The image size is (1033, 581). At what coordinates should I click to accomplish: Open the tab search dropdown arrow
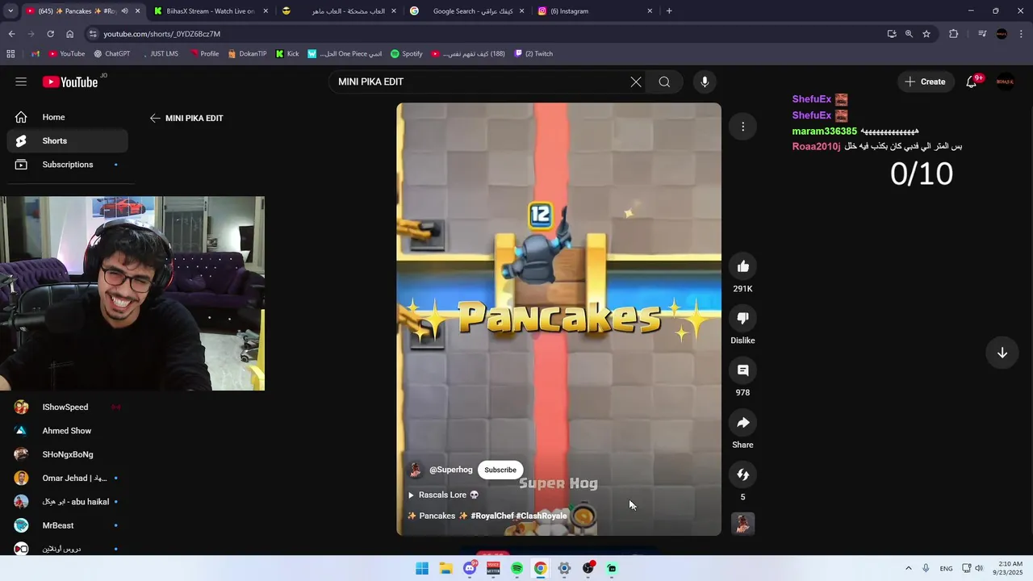point(10,11)
